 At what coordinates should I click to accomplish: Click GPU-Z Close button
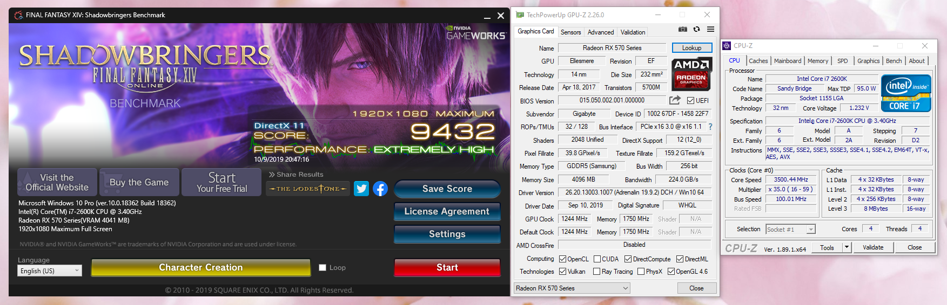click(696, 288)
